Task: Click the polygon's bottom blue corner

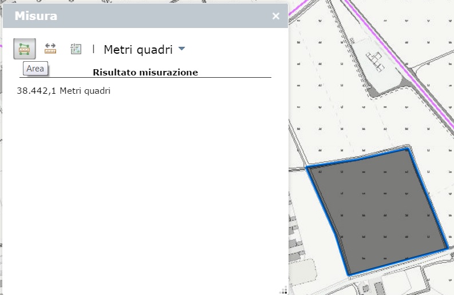Action: click(349, 276)
